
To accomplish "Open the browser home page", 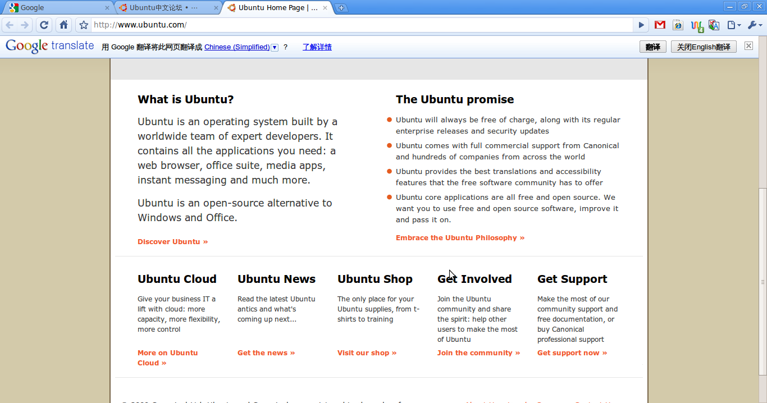I will pos(64,25).
